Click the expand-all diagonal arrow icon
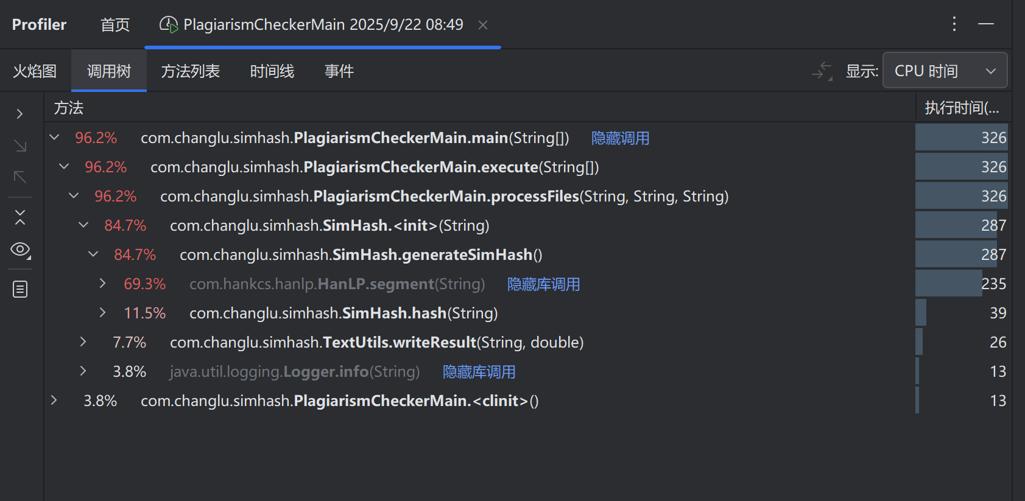This screenshot has width=1025, height=501. [x=20, y=145]
